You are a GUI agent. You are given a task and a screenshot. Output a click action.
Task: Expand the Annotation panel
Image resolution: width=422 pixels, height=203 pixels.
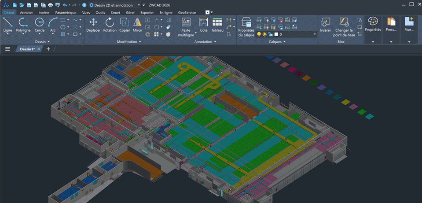(215, 42)
